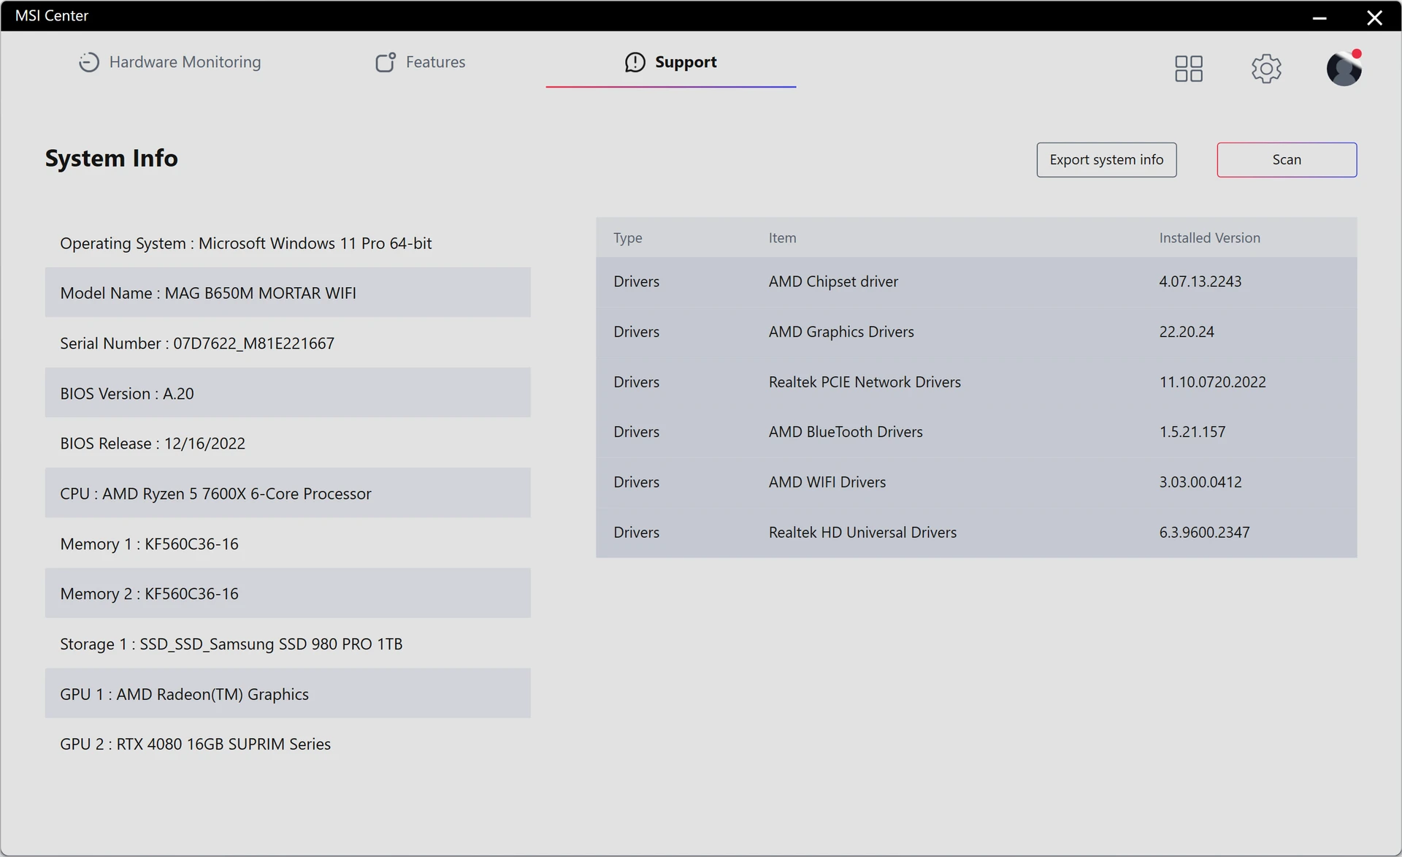Open the settings gear icon
Screen dimensions: 1402x857
coord(1266,69)
